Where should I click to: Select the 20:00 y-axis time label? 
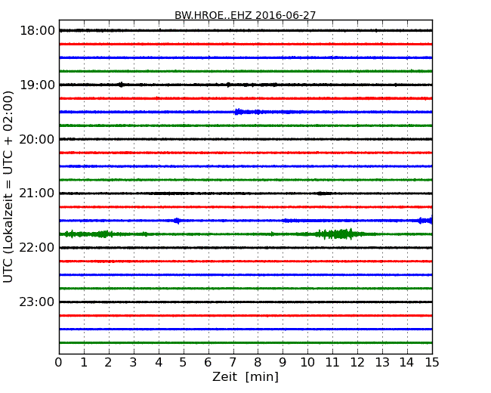tap(37, 139)
